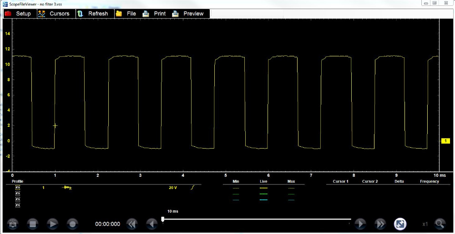Screen dimensions: 455x234
Task: Open the 20 V scale setting
Action: 172,188
